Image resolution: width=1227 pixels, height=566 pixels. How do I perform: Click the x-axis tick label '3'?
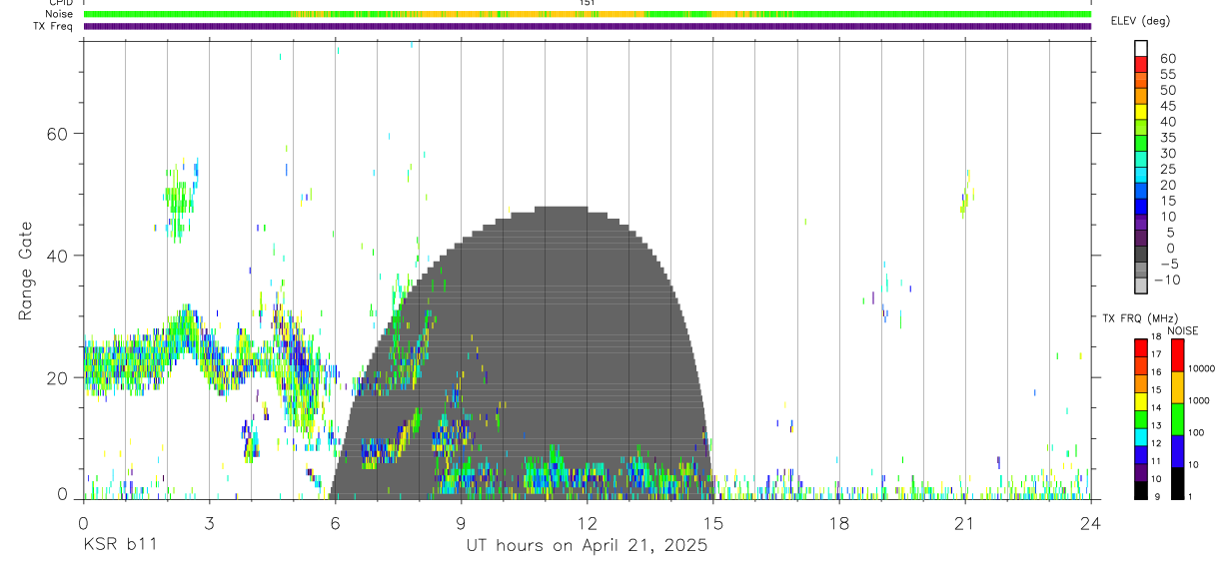tap(209, 522)
